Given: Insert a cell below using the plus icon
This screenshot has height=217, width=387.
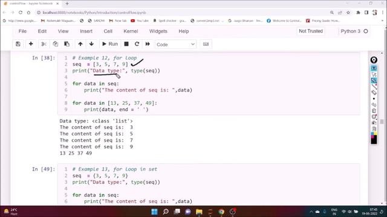Looking at the screenshot, I should (x=31, y=44).
